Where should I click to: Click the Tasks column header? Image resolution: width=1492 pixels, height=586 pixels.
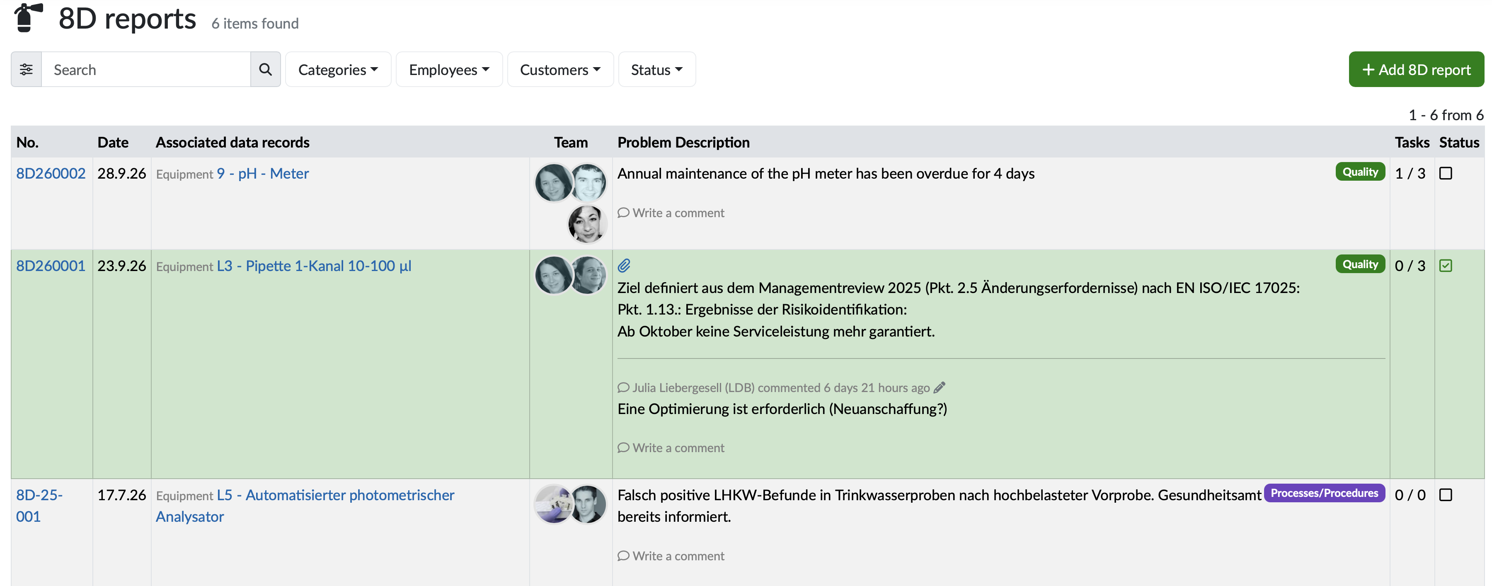coord(1412,143)
